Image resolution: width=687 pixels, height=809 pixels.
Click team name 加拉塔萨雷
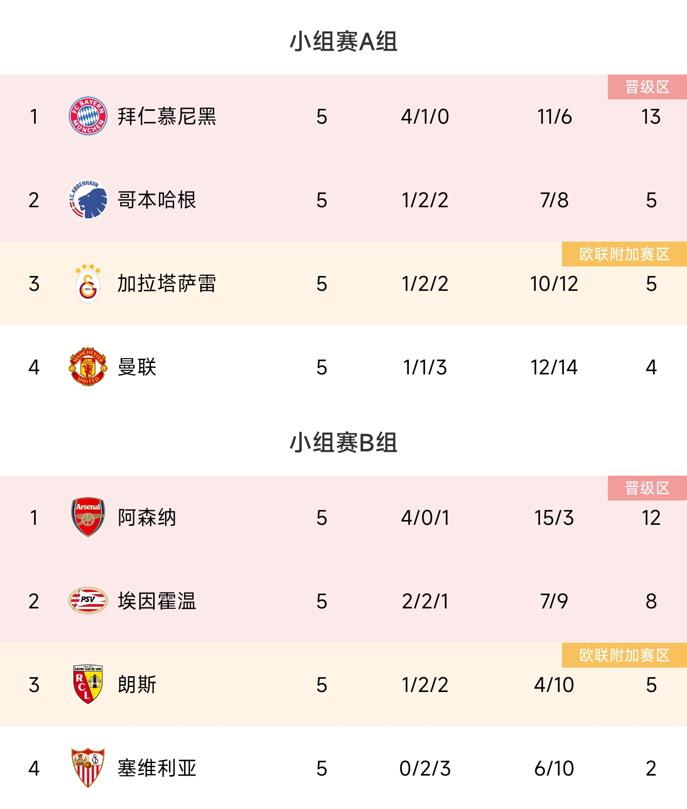(167, 284)
